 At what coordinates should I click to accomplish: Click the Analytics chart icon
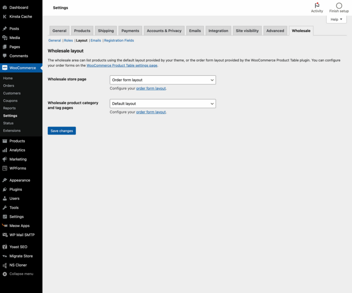coord(5,150)
